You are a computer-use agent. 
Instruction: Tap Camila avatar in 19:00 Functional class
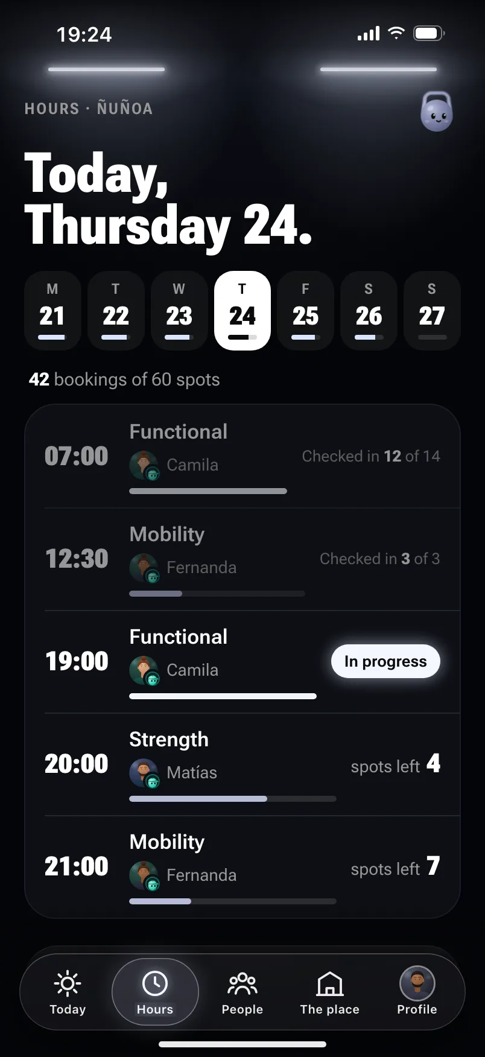pos(144,670)
